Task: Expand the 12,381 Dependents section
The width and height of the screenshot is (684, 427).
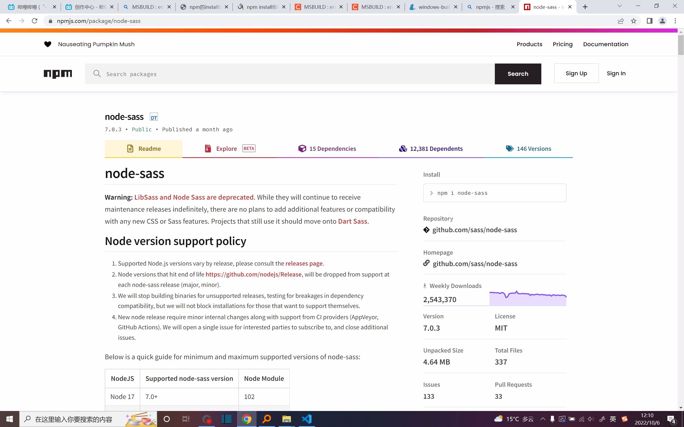Action: [x=431, y=148]
